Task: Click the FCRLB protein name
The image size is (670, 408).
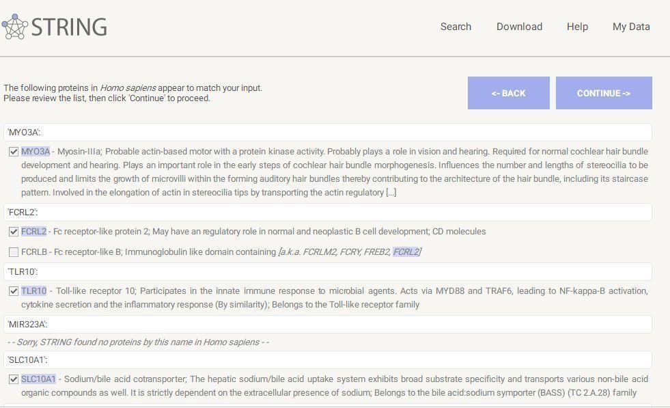Action: coord(34,252)
